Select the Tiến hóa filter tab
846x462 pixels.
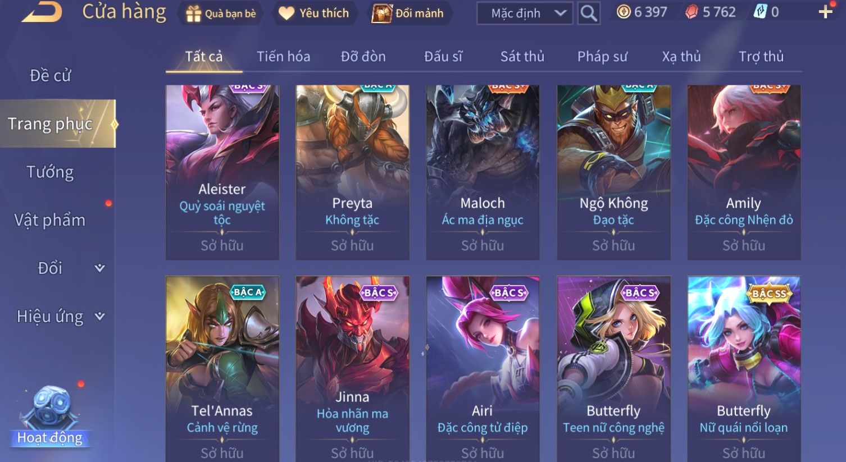click(x=283, y=56)
